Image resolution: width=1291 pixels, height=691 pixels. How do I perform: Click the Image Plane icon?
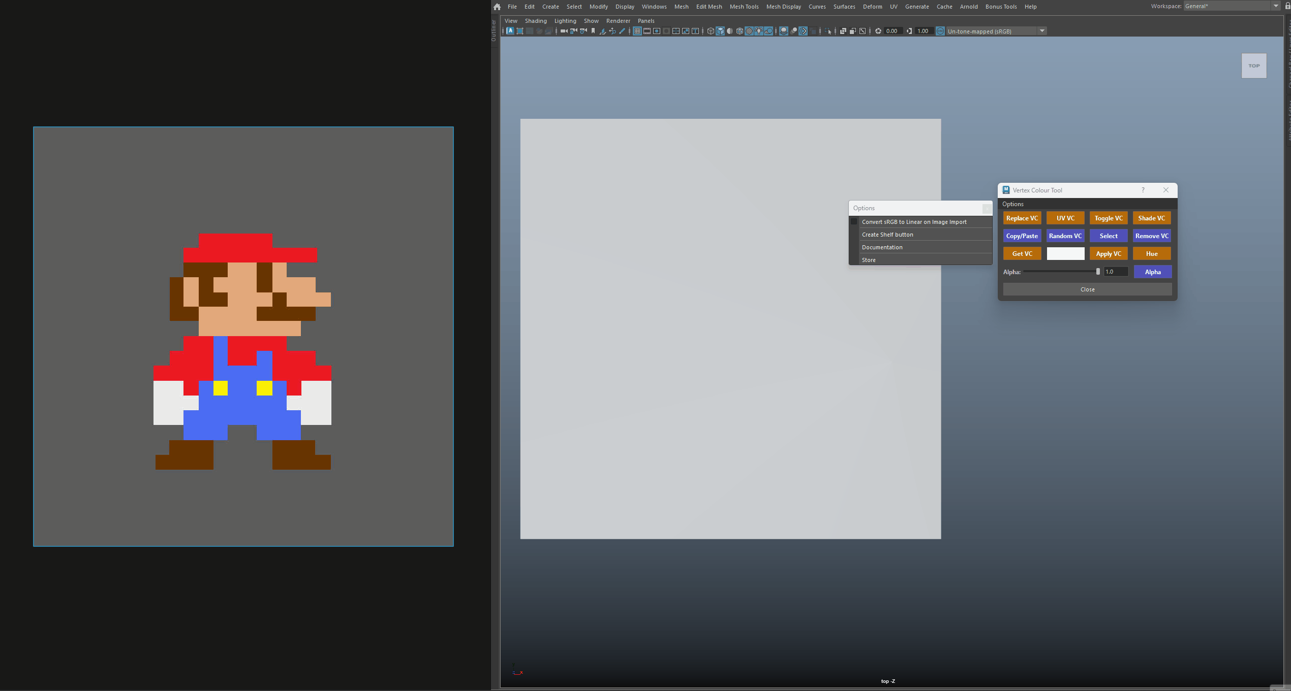point(603,31)
